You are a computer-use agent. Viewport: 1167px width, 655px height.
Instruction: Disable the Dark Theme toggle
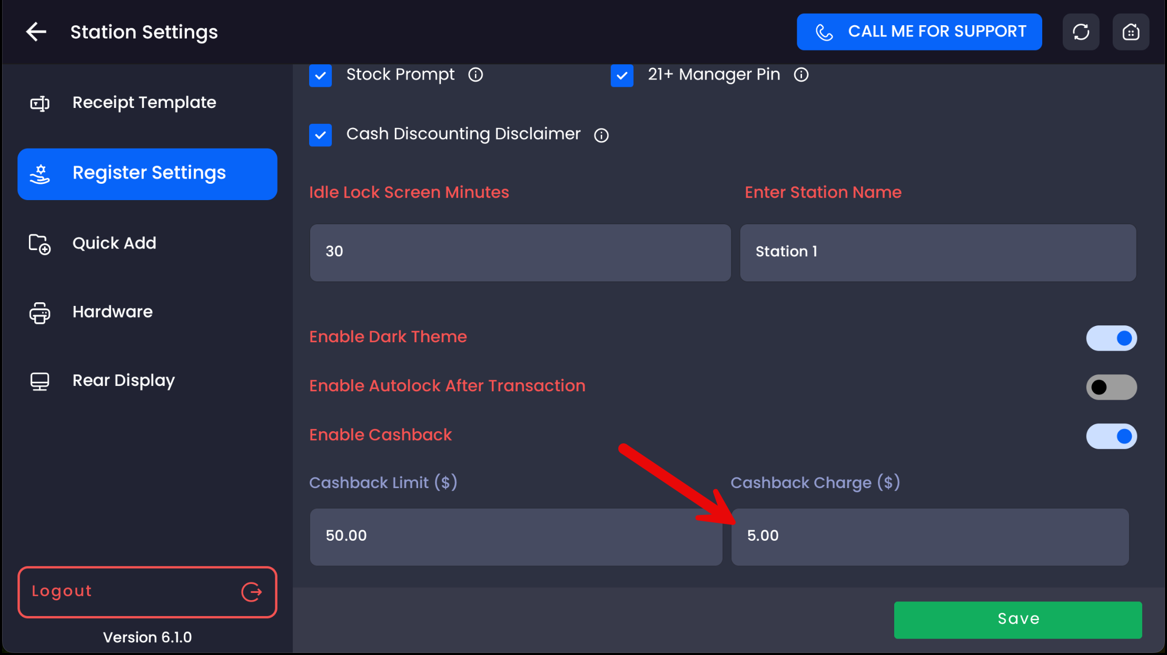(1111, 338)
